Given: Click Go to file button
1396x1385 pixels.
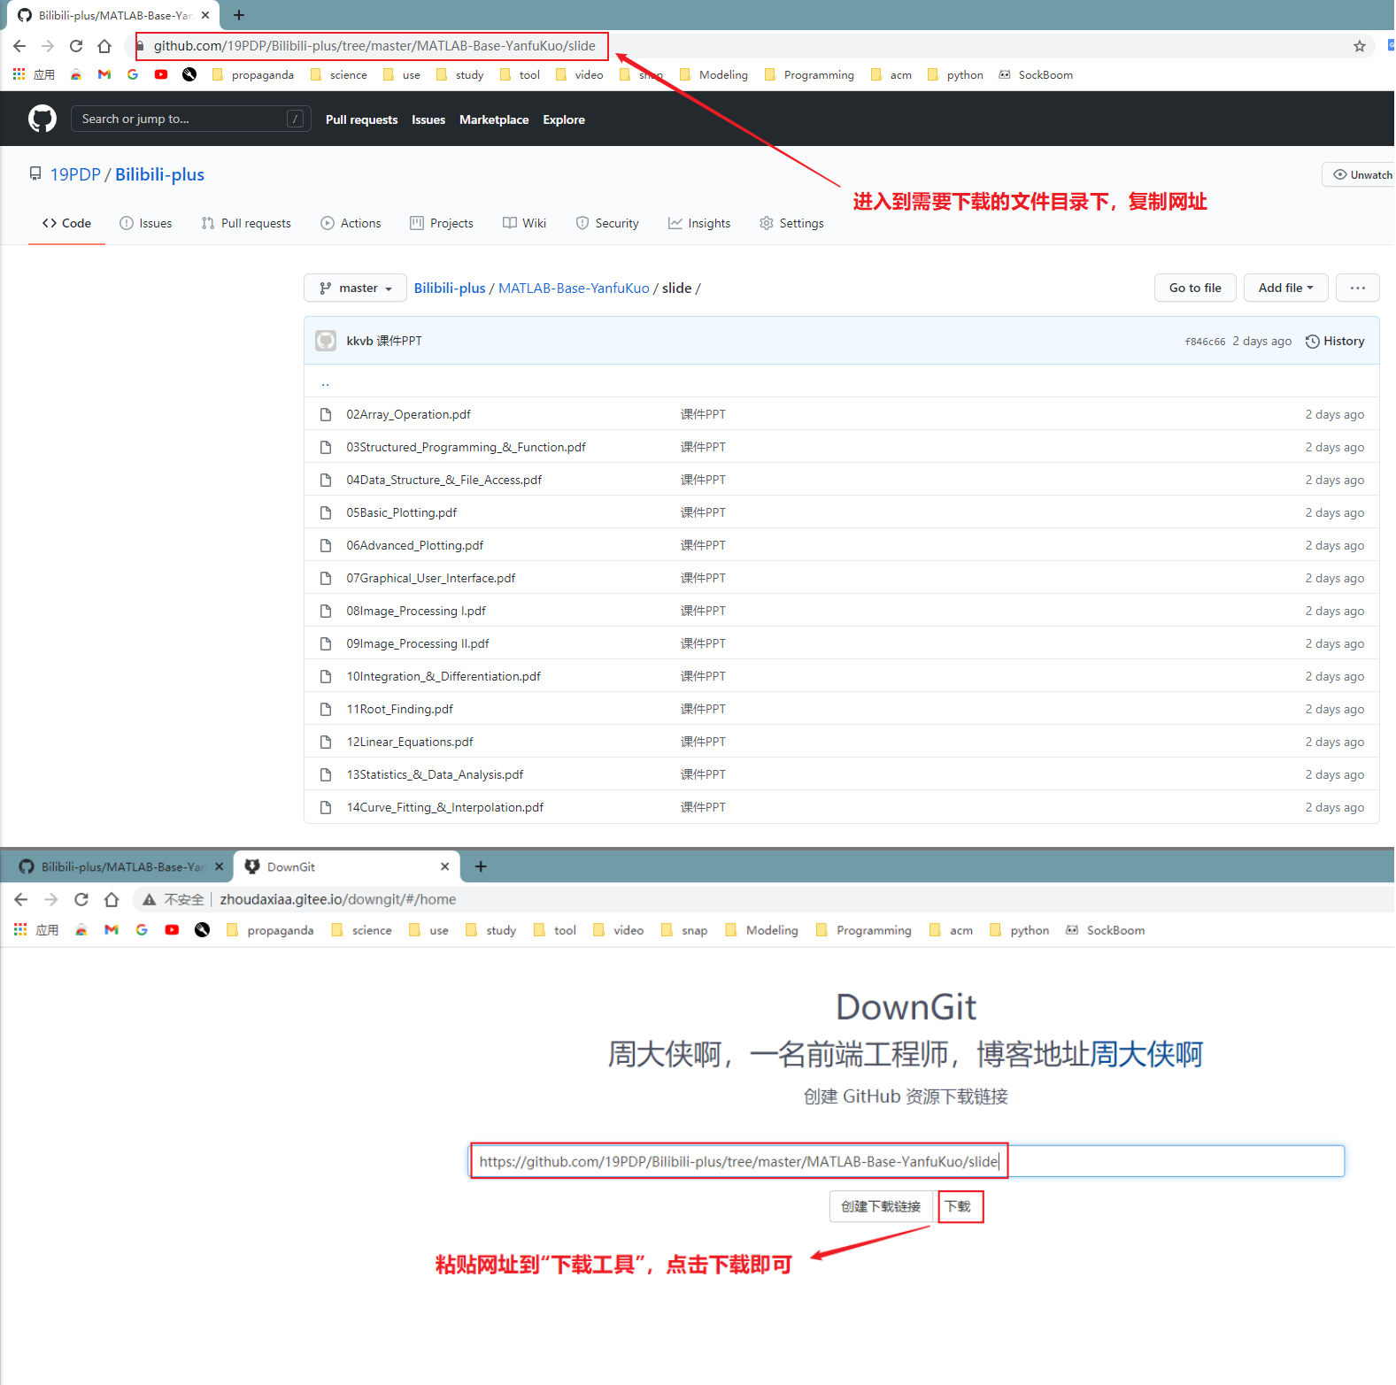Looking at the screenshot, I should click(1195, 288).
